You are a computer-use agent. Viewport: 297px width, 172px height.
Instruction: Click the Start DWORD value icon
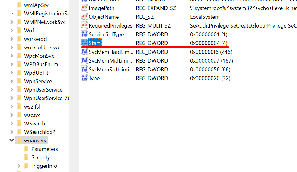(x=84, y=43)
